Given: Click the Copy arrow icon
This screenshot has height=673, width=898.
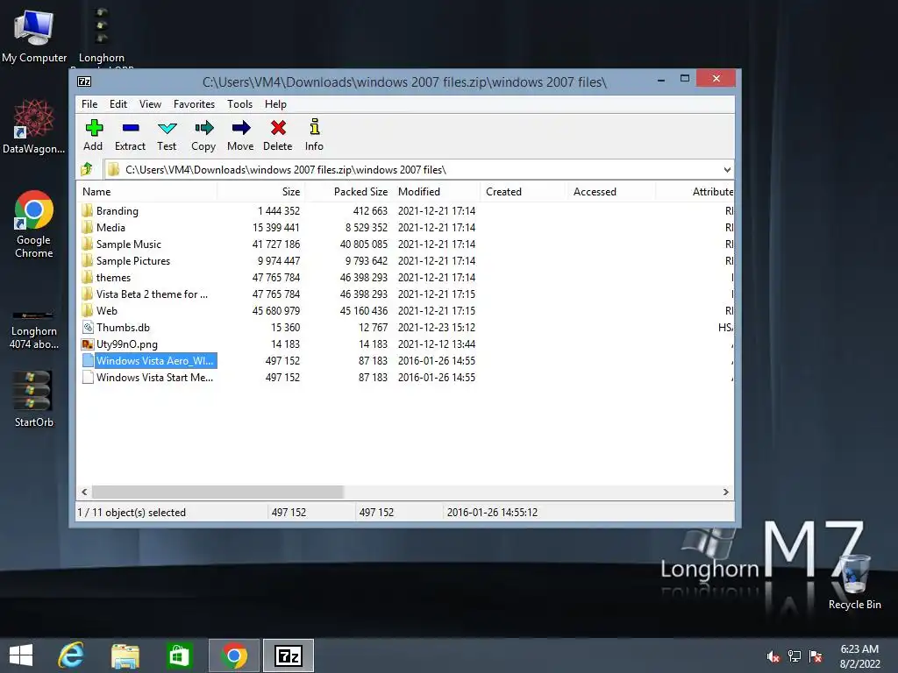Looking at the screenshot, I should tap(203, 128).
